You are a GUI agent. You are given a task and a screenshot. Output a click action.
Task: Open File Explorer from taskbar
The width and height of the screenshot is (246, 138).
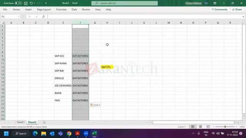(x=43, y=134)
